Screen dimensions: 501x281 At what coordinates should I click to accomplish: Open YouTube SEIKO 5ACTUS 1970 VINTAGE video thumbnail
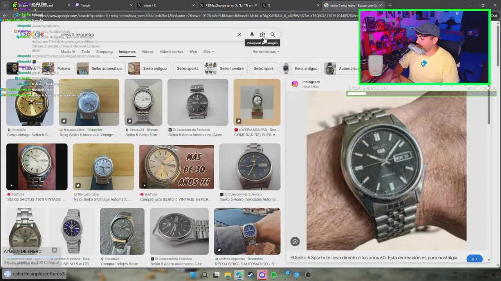(37, 167)
